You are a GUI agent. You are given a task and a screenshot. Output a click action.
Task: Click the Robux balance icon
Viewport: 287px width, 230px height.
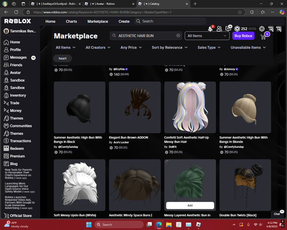tap(237, 29)
